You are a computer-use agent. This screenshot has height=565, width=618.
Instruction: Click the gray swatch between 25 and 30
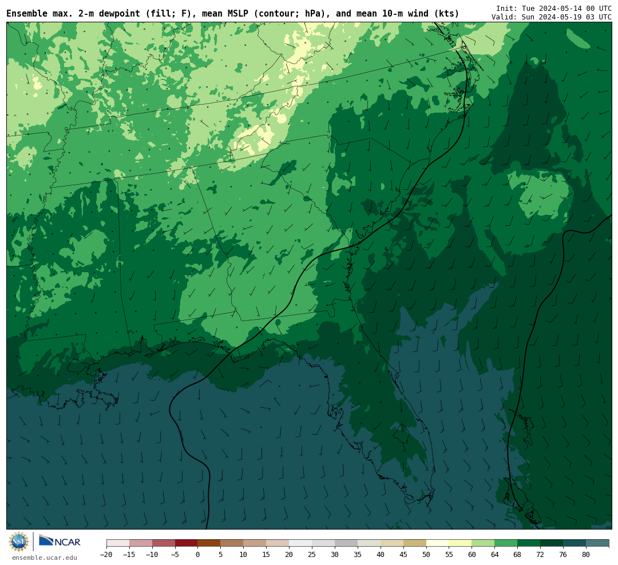click(x=323, y=543)
